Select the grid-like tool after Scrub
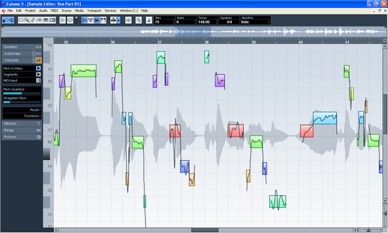 53,20
